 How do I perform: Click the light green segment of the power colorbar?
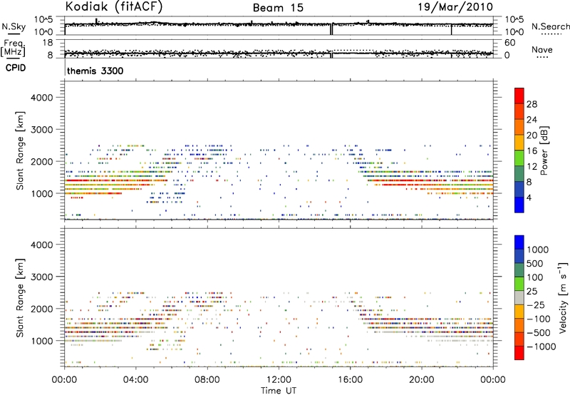pos(519,158)
